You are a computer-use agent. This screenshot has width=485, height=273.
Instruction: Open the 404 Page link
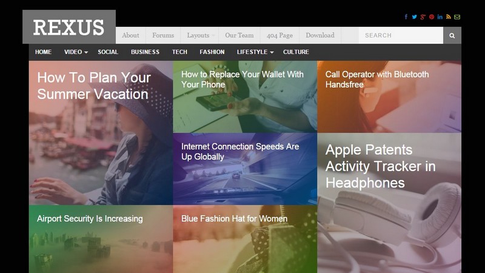tap(279, 35)
